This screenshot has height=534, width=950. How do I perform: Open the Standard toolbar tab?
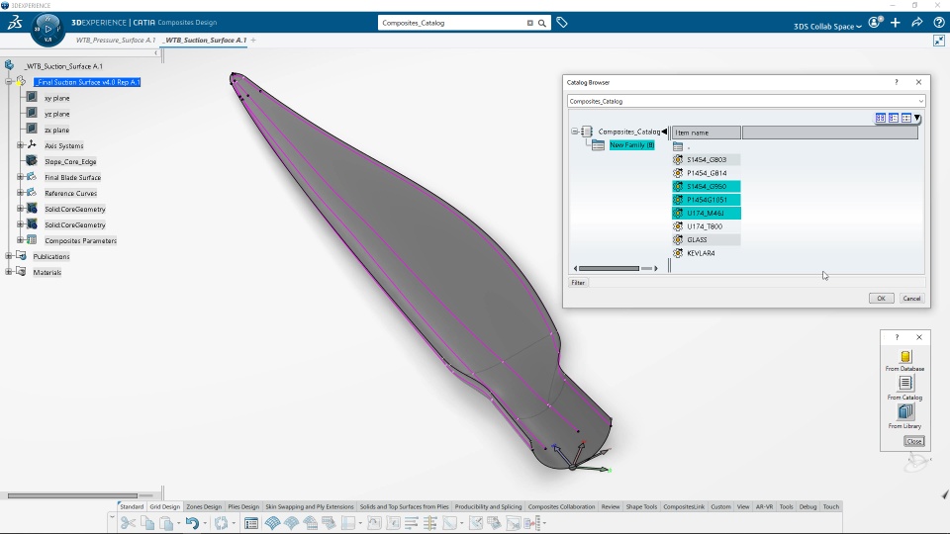pos(132,506)
